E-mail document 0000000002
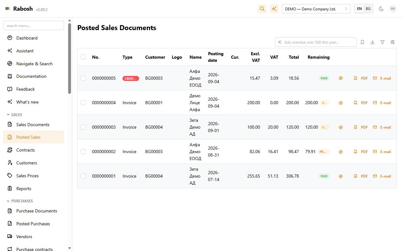The height and width of the screenshot is (251, 402). tap(382, 152)
